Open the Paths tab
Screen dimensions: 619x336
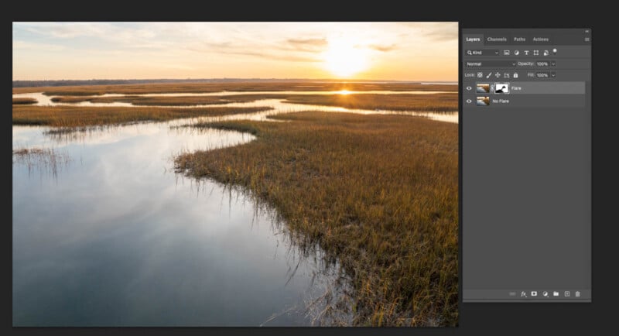coord(519,39)
